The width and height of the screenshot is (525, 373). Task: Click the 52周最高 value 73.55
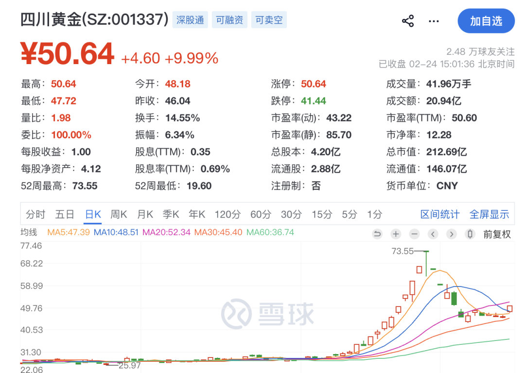pyautogui.click(x=85, y=186)
